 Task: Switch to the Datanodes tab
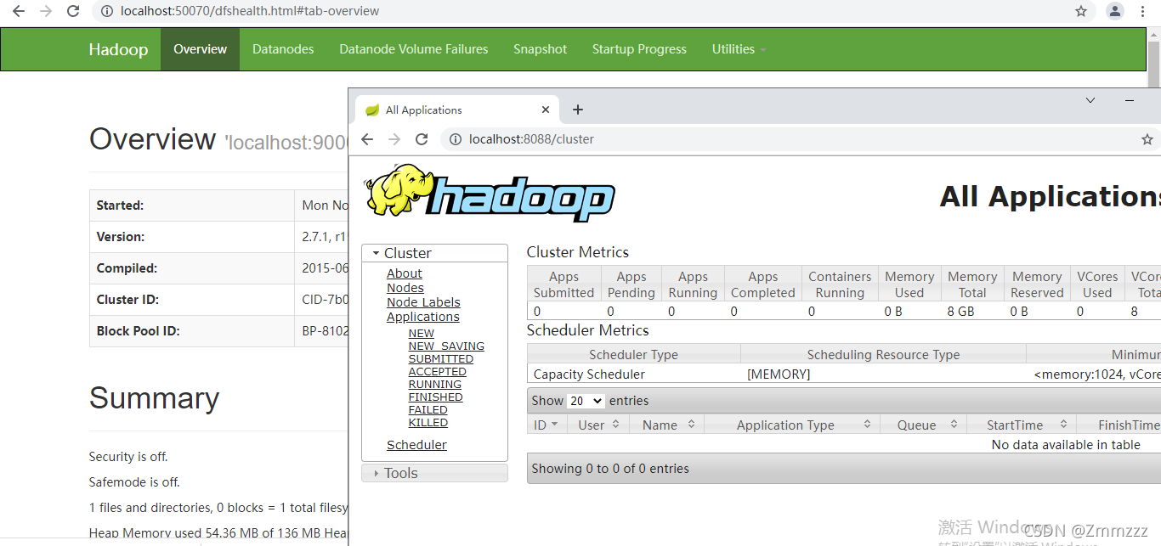283,49
